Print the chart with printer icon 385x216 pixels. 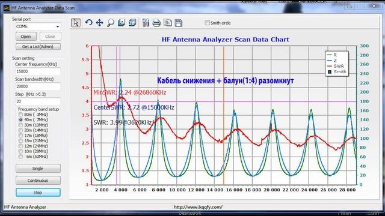[156, 23]
